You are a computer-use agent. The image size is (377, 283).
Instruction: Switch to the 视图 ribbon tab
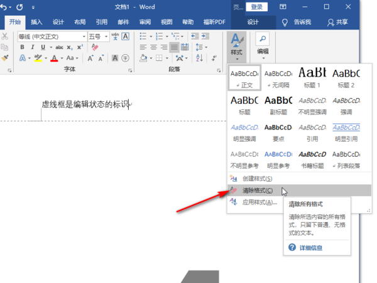tap(167, 22)
